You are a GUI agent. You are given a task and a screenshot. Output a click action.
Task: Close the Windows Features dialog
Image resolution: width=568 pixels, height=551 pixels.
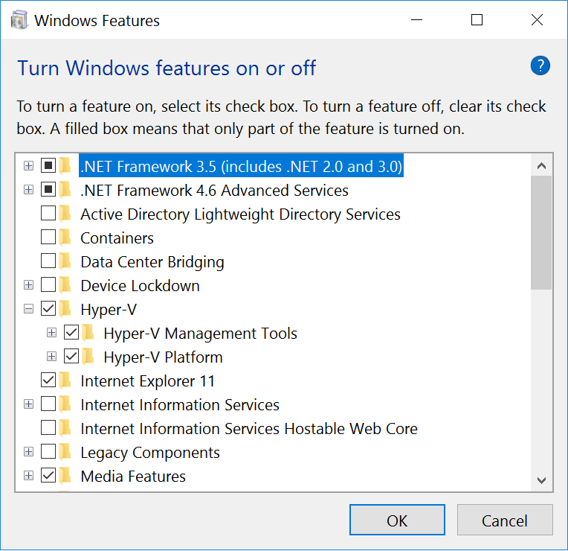coord(537,20)
